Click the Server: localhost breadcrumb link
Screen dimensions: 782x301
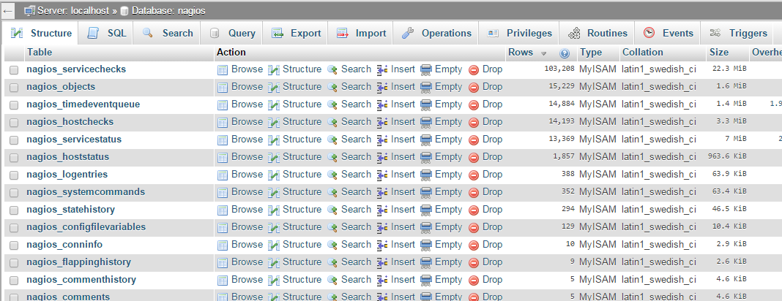[67, 11]
